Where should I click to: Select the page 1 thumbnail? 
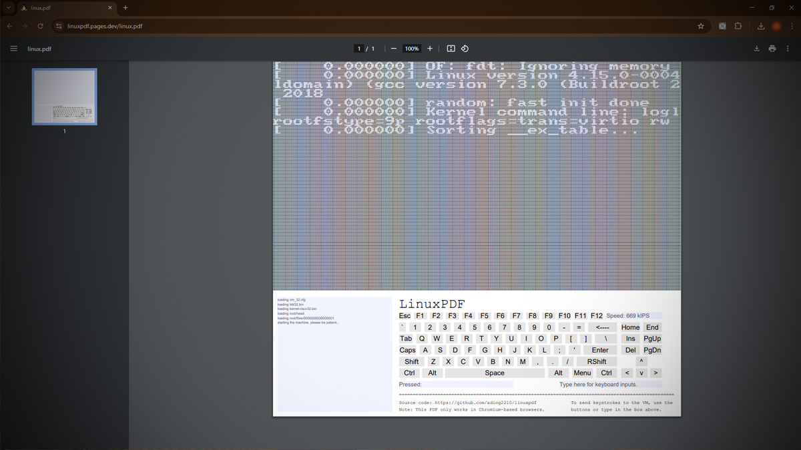65,97
